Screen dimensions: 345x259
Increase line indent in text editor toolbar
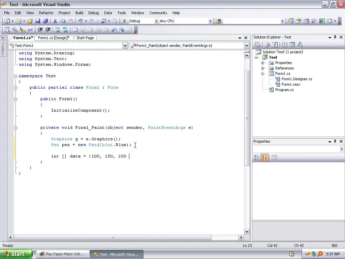point(48,30)
